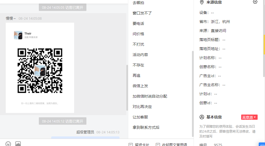Click the 来源信息 section heading
This screenshot has width=265, height=146.
[214, 2]
